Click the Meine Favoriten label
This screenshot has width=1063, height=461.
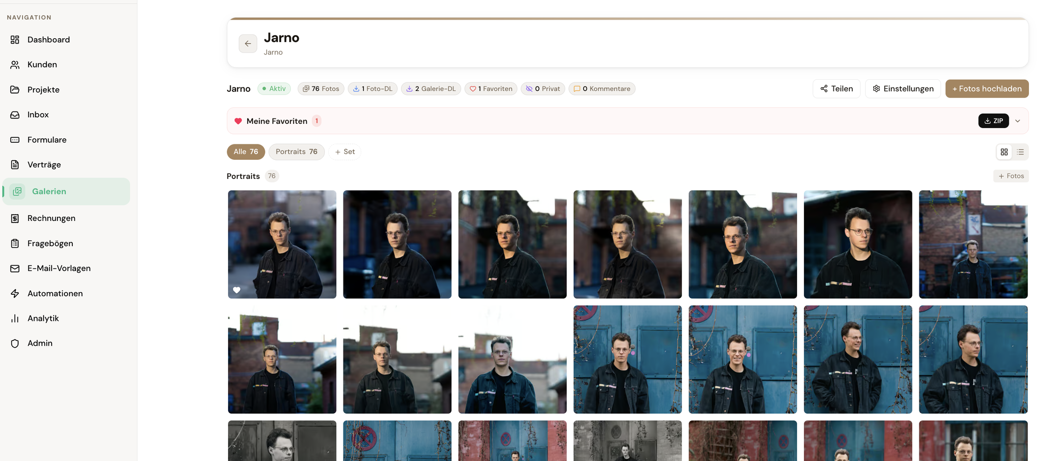point(277,121)
